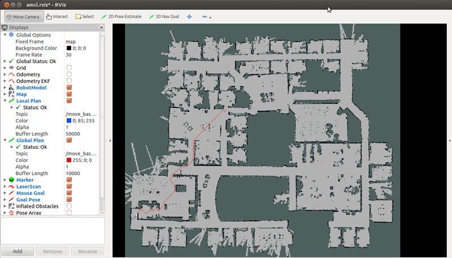Click the blue plus add-tool icon
This screenshot has width=452, height=258.
[x=189, y=16]
